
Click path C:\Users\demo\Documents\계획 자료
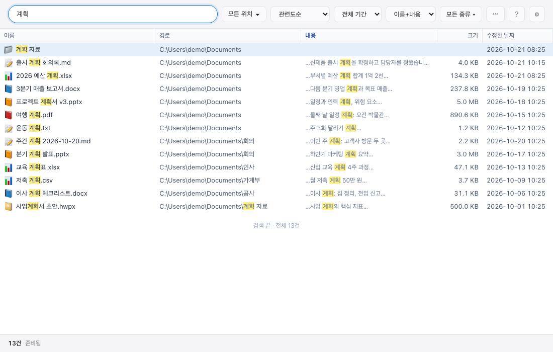point(213,206)
